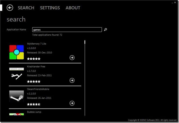
Task: Open SteamFriendsMobile details arrow
Action: [72, 103]
